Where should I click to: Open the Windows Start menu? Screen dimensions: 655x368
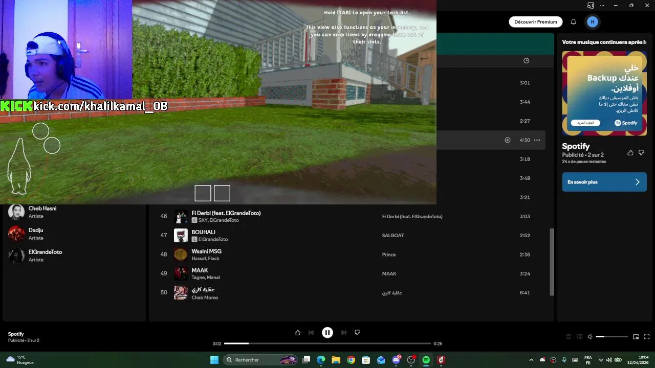coord(214,360)
